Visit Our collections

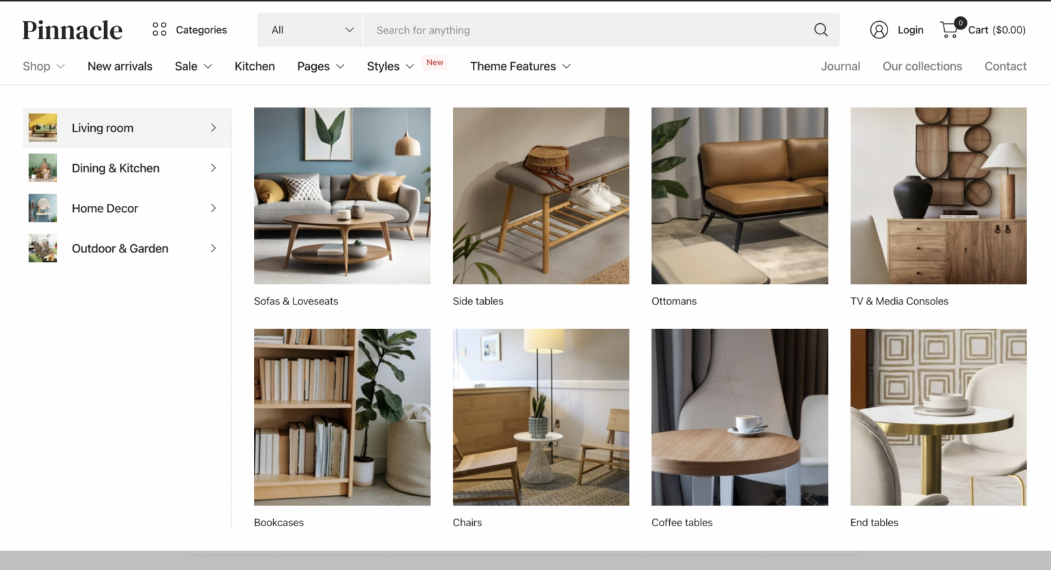pyautogui.click(x=922, y=66)
